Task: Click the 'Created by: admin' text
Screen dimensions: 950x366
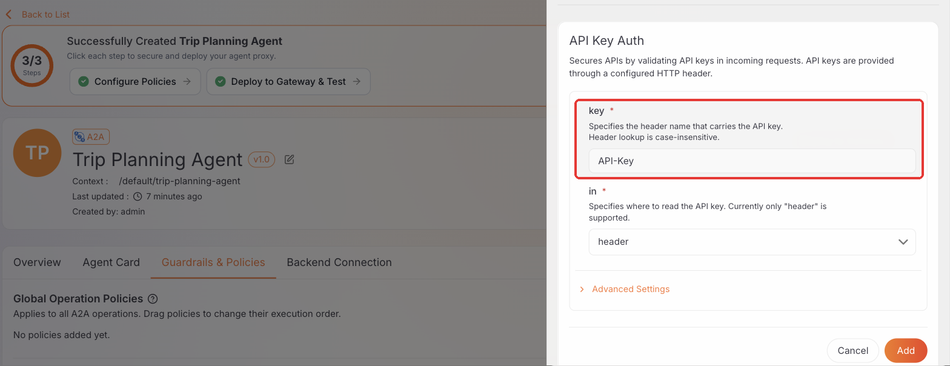Action: click(108, 211)
